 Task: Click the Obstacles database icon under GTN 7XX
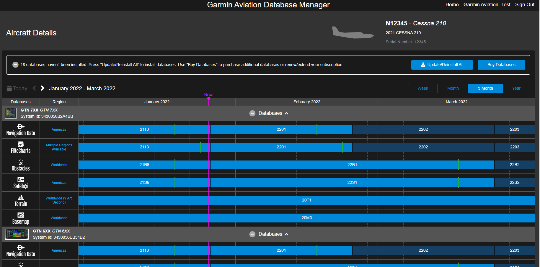[x=21, y=162]
